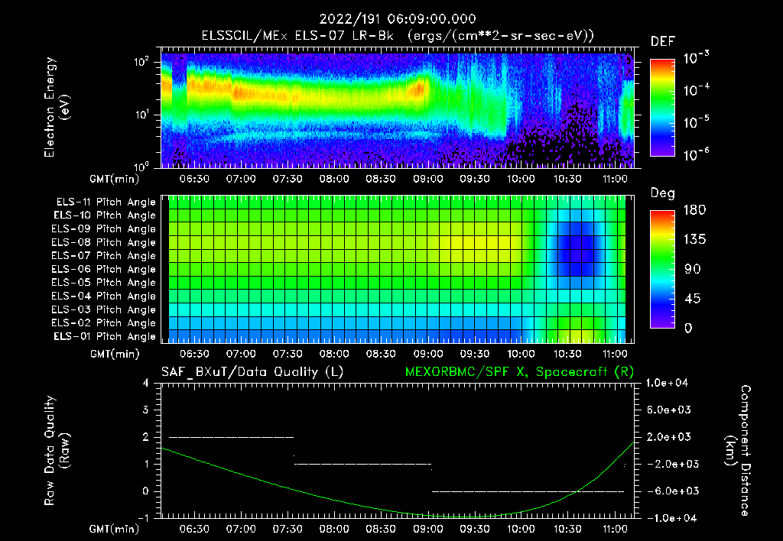Click the ELS-08 Pitch Angle row label
This screenshot has width=783, height=541.
[104, 242]
